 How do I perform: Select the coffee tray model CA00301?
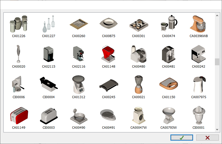coord(139,25)
